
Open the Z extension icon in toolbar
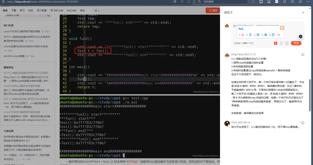pyautogui.click(x=253, y=2)
